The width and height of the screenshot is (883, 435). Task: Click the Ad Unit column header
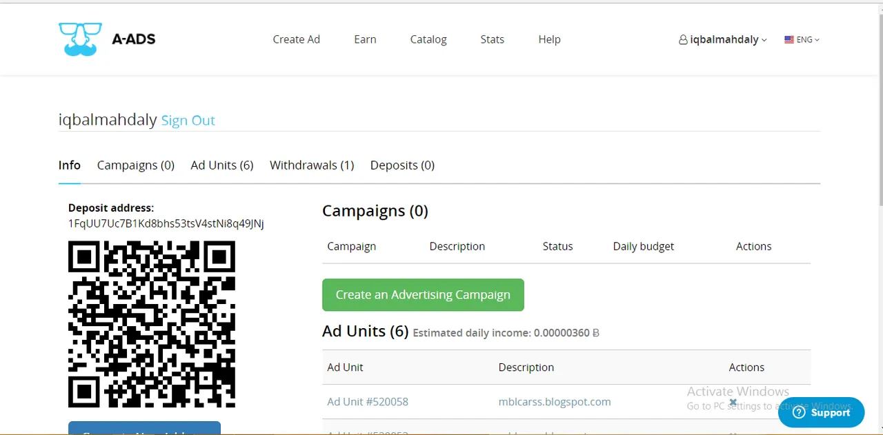(x=345, y=367)
